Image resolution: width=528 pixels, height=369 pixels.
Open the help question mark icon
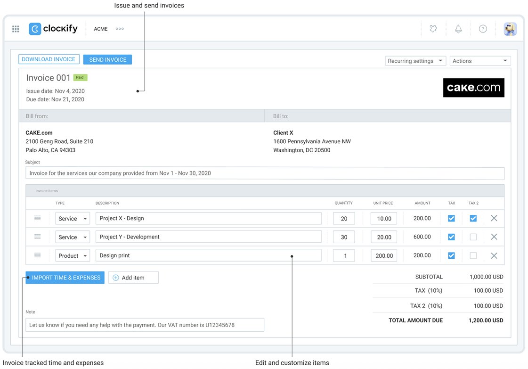483,29
